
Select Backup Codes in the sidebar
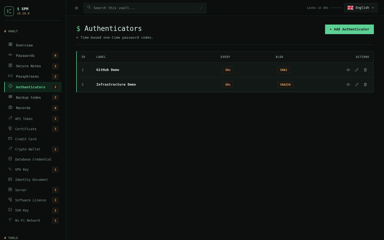pyautogui.click(x=33, y=97)
